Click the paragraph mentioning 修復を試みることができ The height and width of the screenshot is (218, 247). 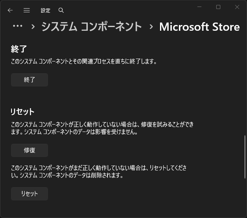[102, 128]
